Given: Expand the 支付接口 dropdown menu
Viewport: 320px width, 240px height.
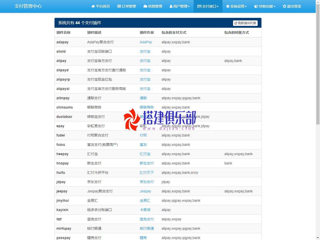Looking at the screenshot, I should pos(208,6).
